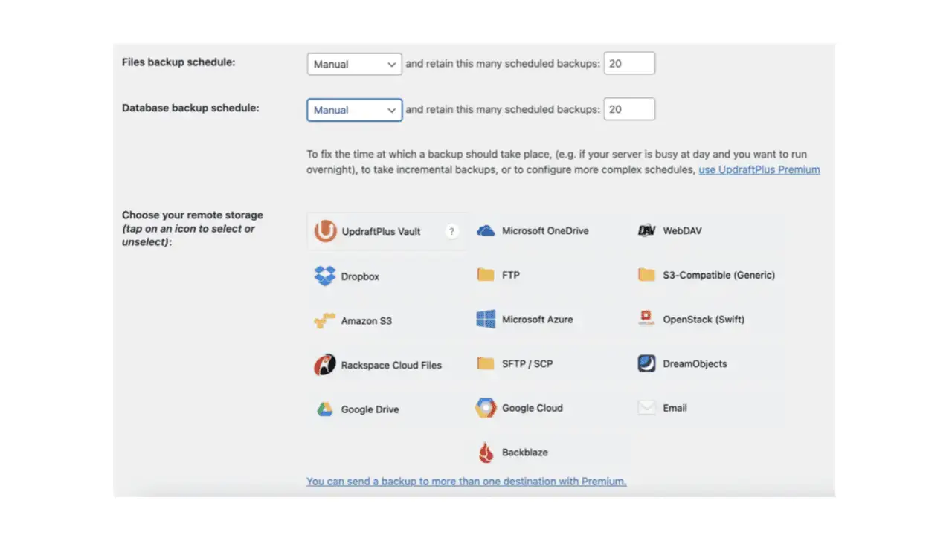Open the 'use UpdraftPlus Premium' link
Screen dimensions: 952x535
759,169
